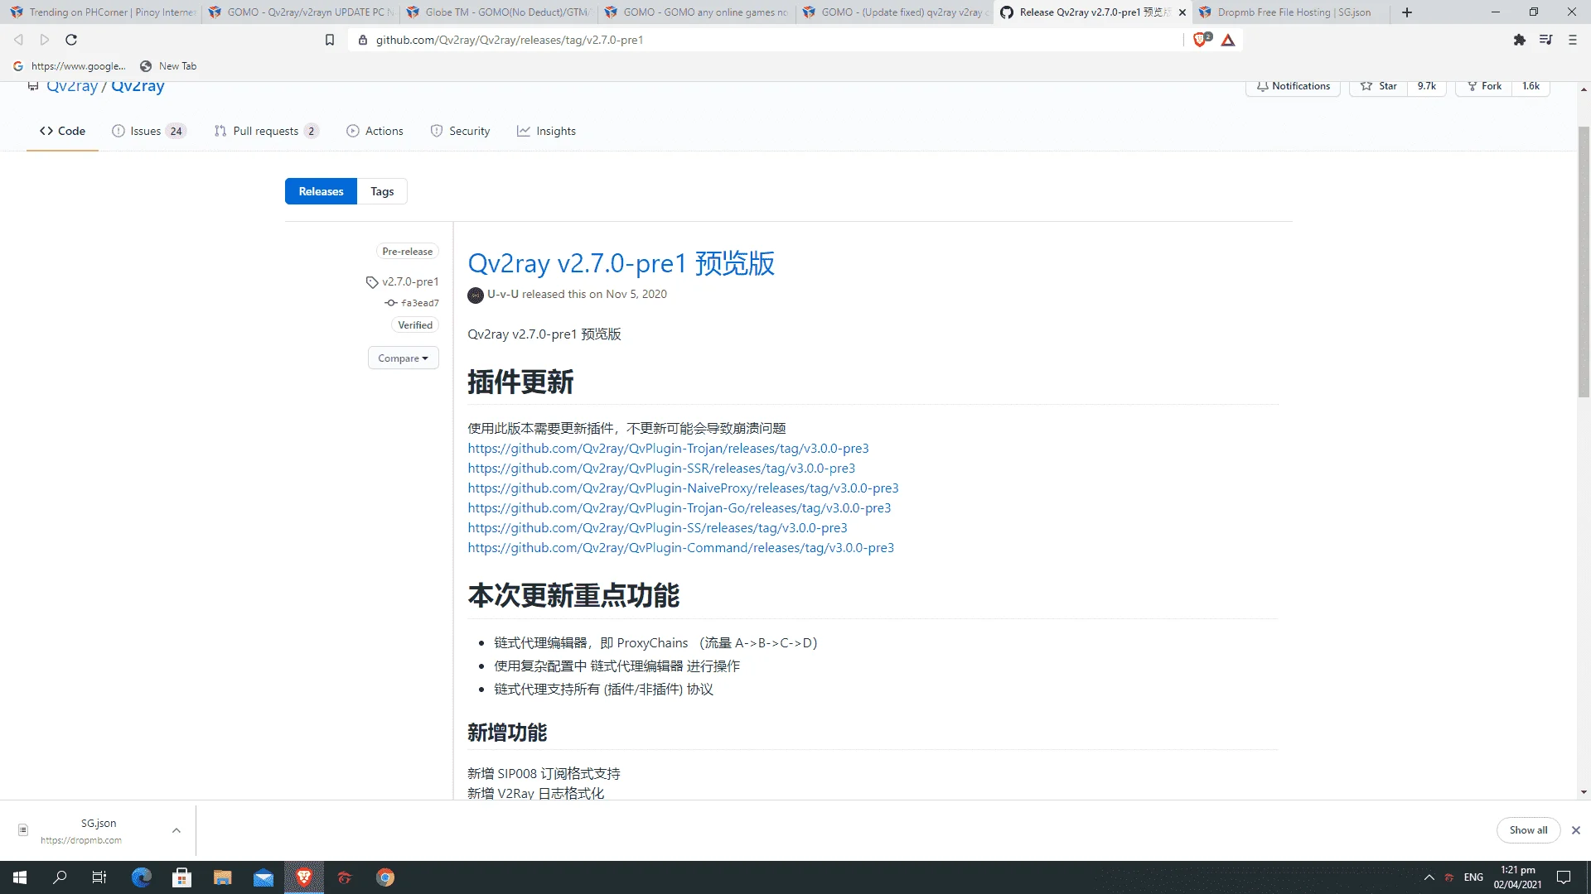Open the QvPlugin-Trojan release link
The width and height of the screenshot is (1591, 894).
[x=668, y=448]
